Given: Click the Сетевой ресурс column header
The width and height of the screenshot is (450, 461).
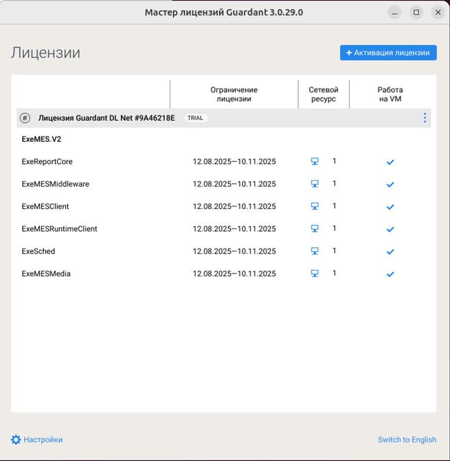Looking at the screenshot, I should (324, 94).
